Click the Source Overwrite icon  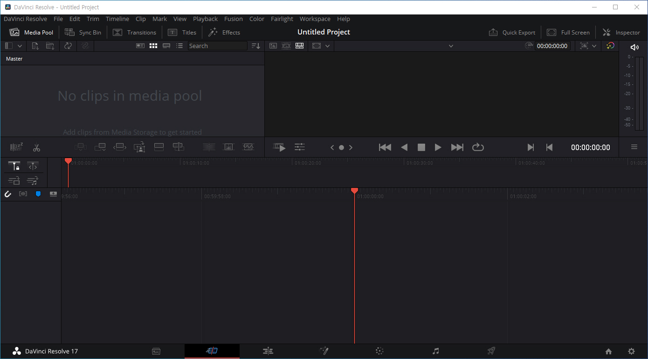pos(179,147)
